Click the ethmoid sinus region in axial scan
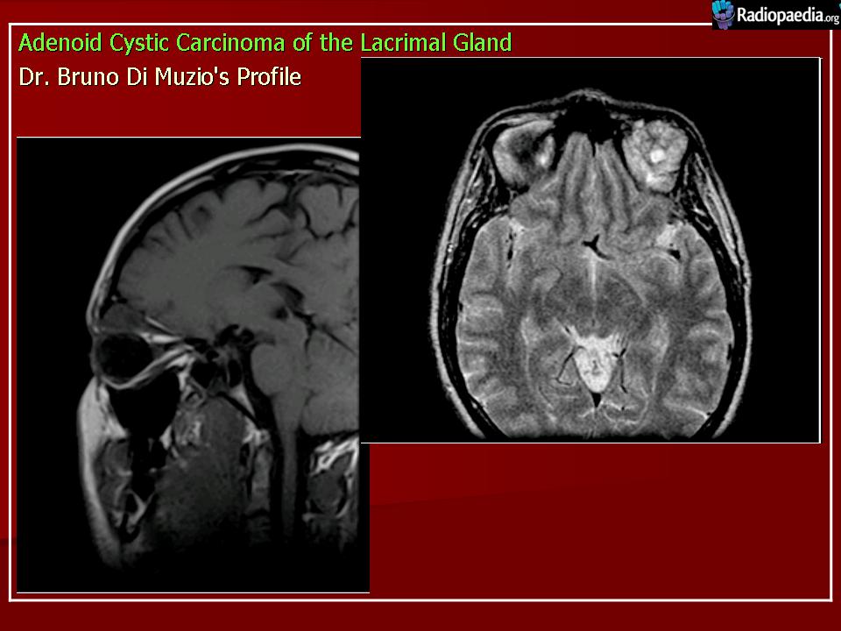 pos(590,158)
